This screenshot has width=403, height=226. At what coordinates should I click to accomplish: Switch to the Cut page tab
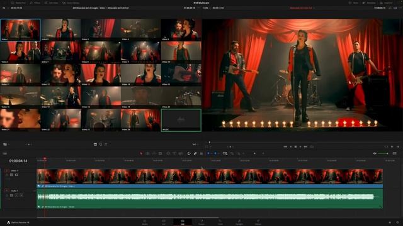coord(164,222)
